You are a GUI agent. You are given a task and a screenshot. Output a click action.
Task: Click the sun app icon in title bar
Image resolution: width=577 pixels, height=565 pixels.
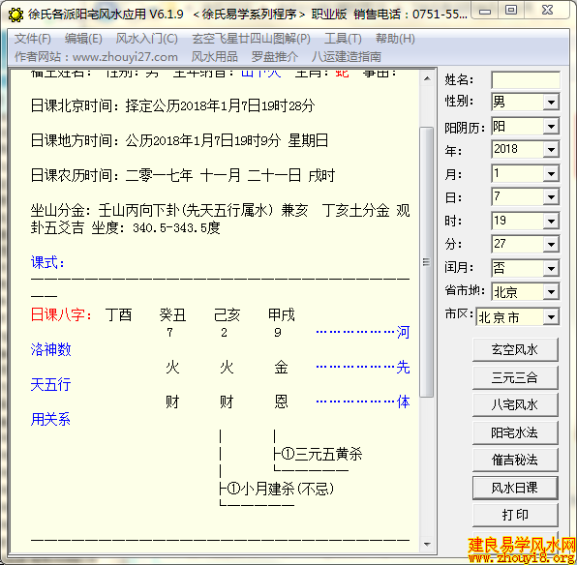point(15,15)
